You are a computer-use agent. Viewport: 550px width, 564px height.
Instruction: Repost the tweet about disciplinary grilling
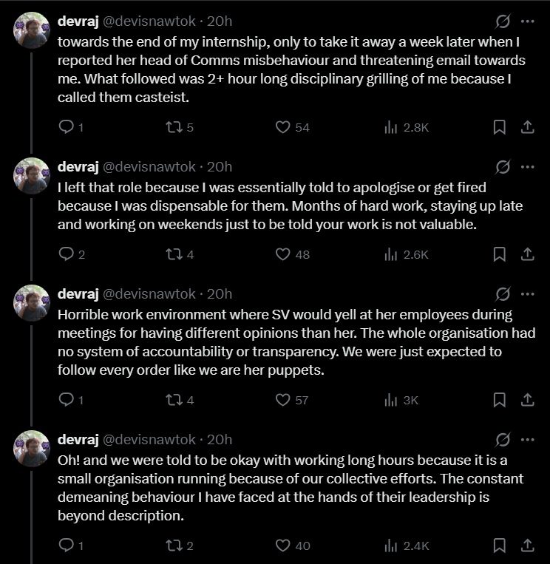180,127
